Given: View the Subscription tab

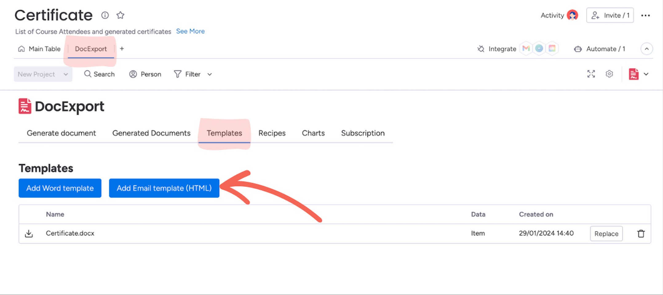Looking at the screenshot, I should (x=363, y=133).
